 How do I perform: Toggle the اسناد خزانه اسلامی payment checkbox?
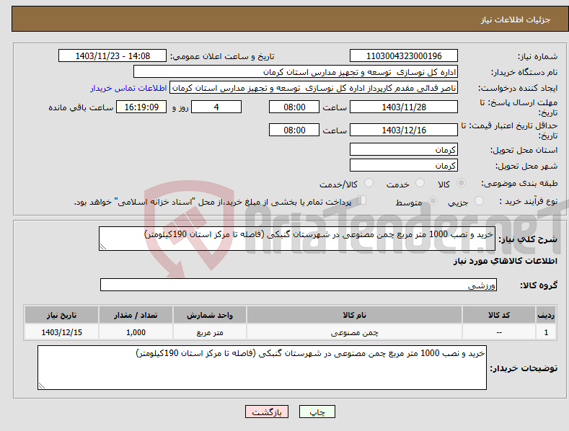[361, 200]
